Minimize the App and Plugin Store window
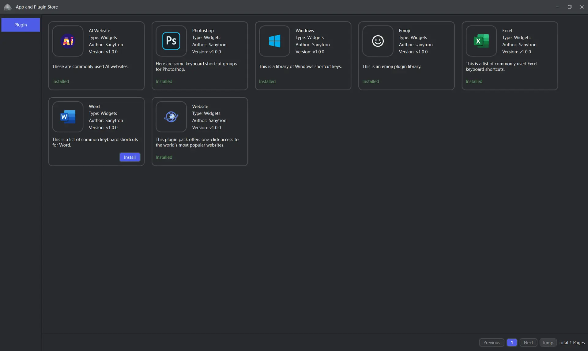Viewport: 588px width, 351px height. point(557,7)
